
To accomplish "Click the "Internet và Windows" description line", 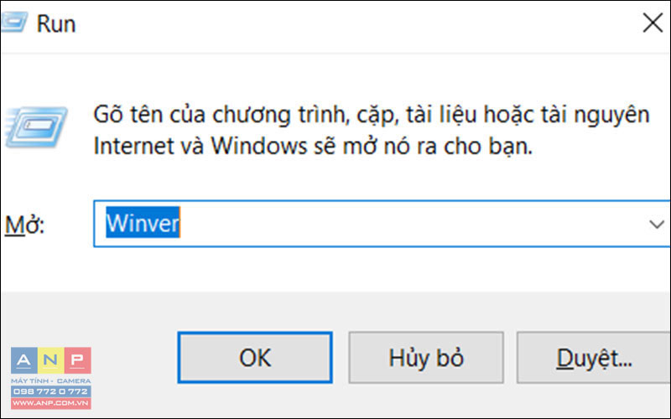I will pyautogui.click(x=313, y=146).
